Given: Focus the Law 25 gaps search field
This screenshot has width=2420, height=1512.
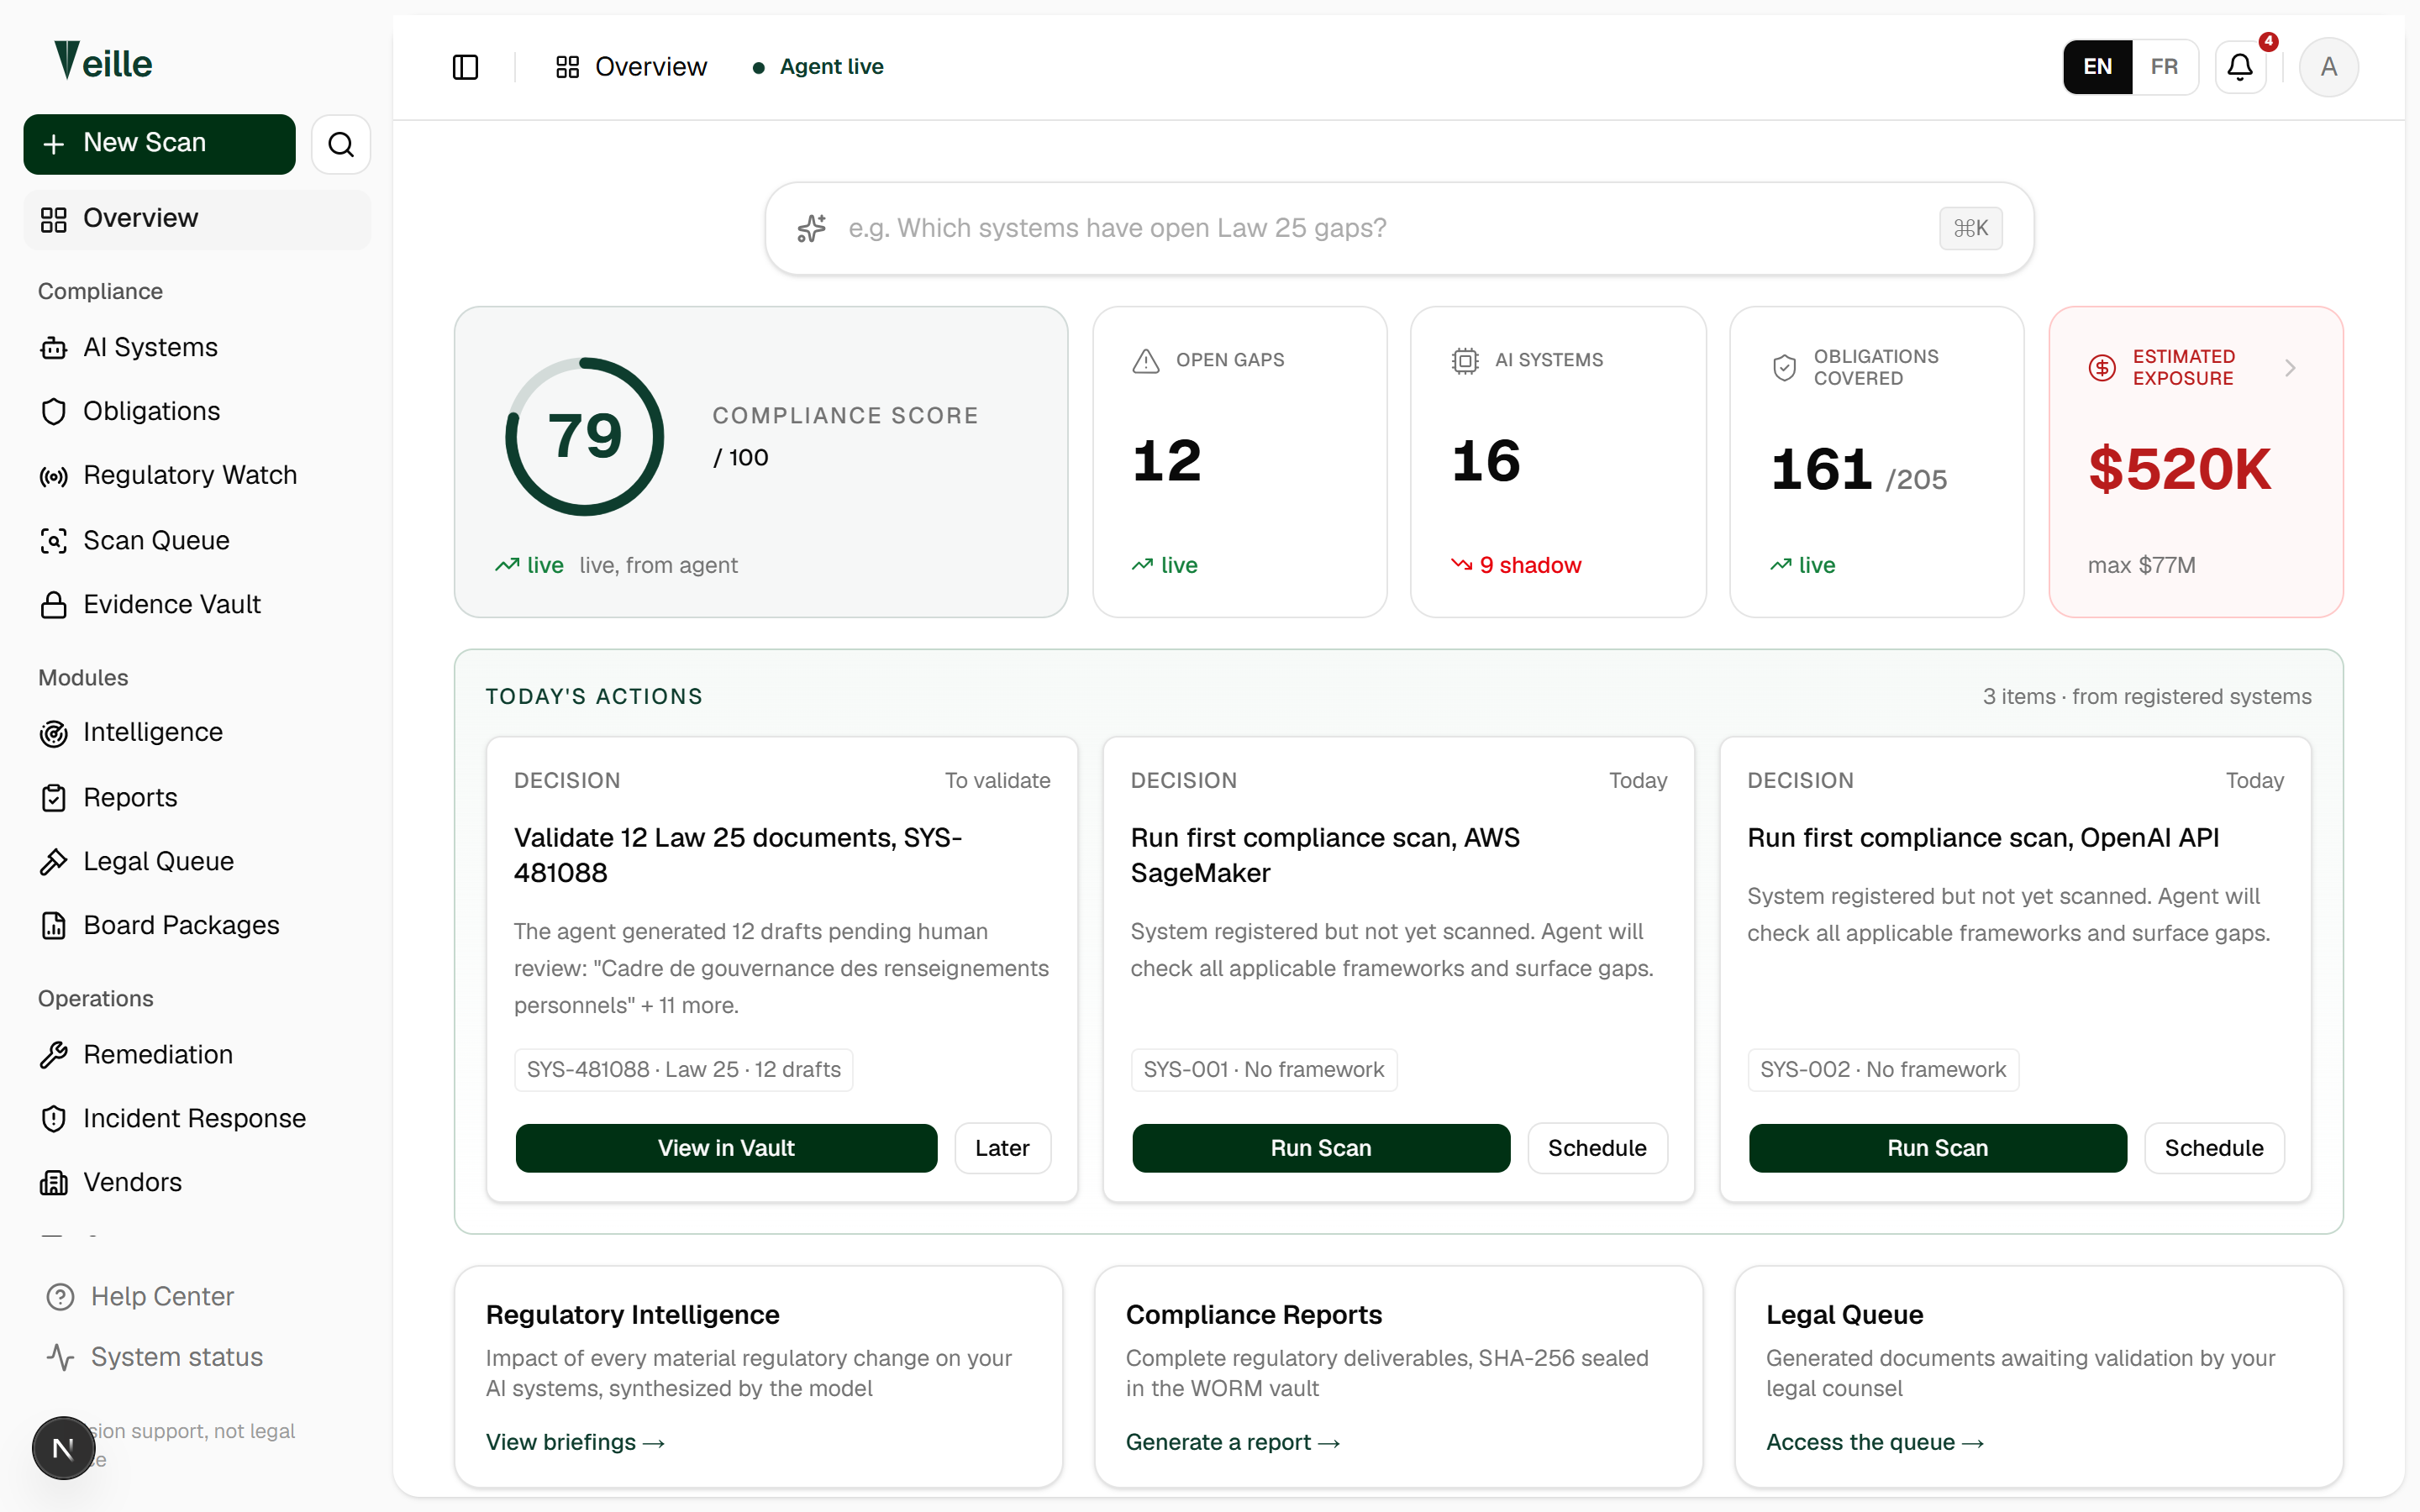Looking at the screenshot, I should pos(1399,229).
